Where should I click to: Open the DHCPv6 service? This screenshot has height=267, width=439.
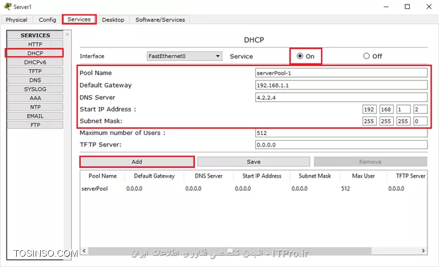35,62
